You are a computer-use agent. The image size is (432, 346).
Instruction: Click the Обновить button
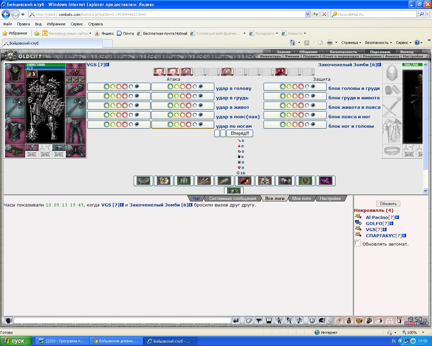click(x=388, y=204)
